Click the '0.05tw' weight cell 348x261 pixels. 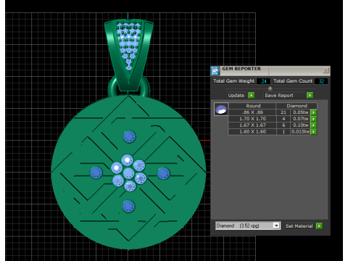301,112
